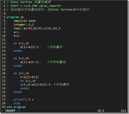
Task: Click the 'stop' statement
Action: coord(17,103)
